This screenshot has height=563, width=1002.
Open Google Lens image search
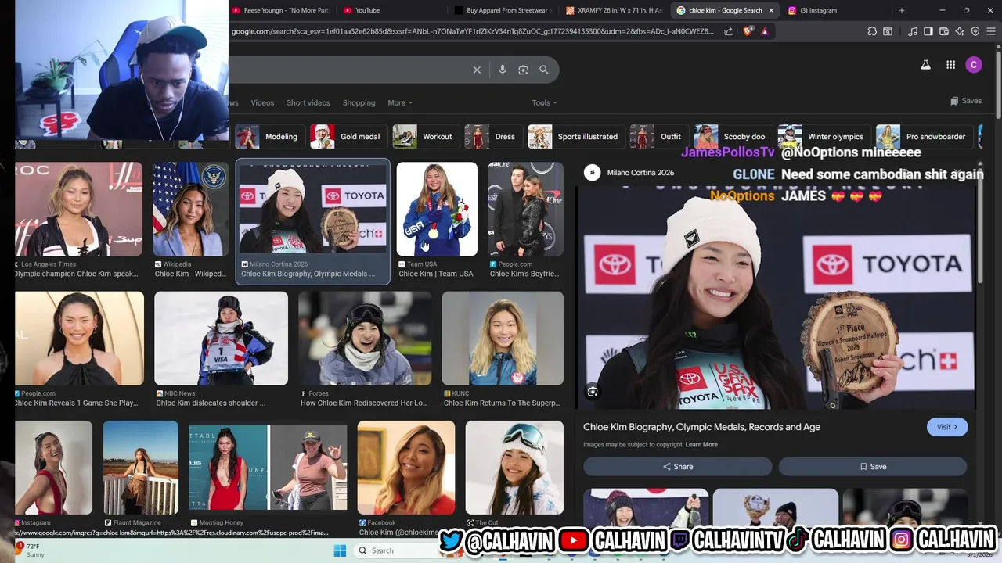[523, 70]
